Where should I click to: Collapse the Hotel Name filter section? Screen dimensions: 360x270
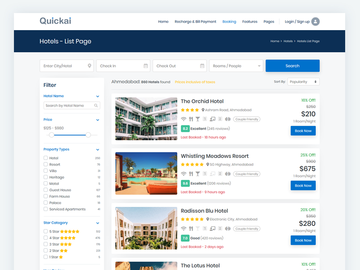pos(98,96)
